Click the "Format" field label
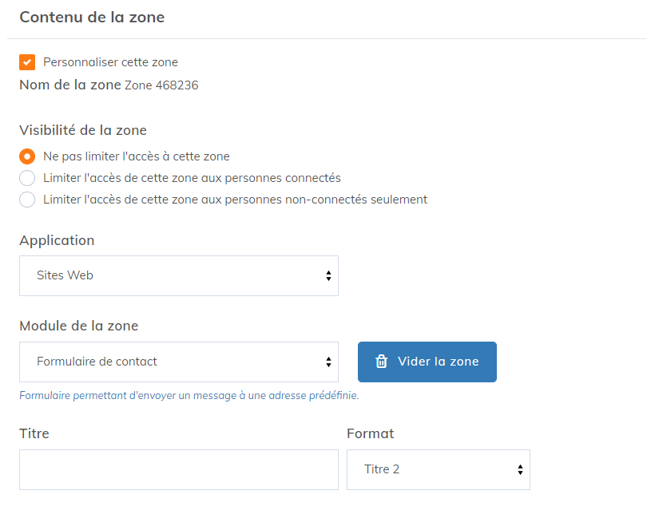 click(370, 434)
